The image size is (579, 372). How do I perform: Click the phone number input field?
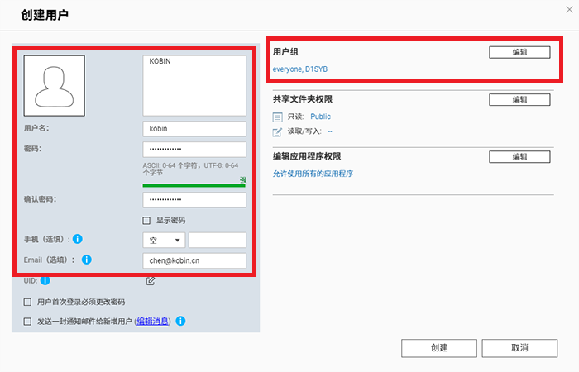[x=218, y=241]
